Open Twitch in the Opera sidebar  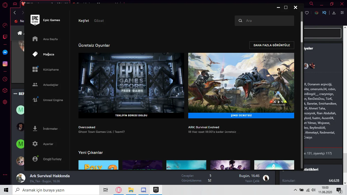point(5,37)
